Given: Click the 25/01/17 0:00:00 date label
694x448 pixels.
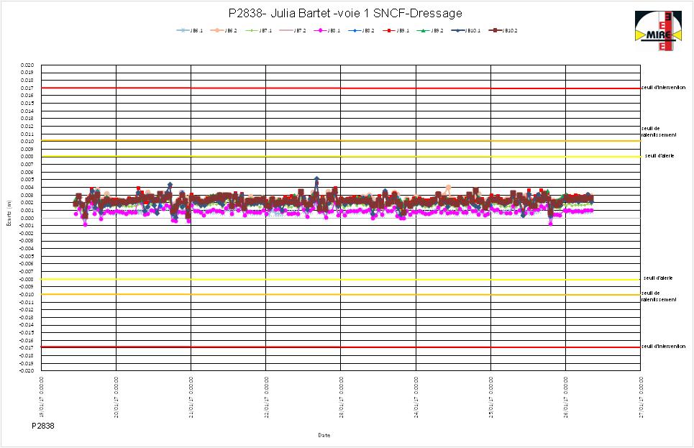Looking at the screenshot, I should [x=491, y=397].
